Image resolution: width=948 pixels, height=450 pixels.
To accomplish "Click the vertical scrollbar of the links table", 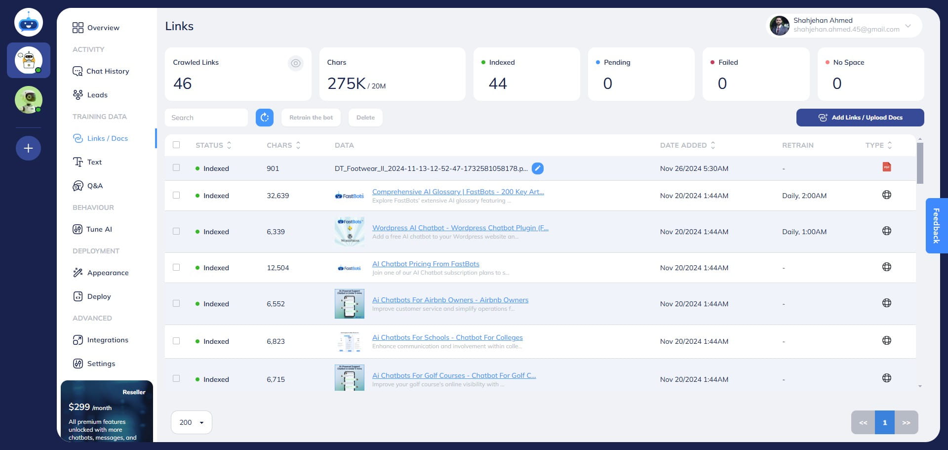I will pyautogui.click(x=919, y=163).
